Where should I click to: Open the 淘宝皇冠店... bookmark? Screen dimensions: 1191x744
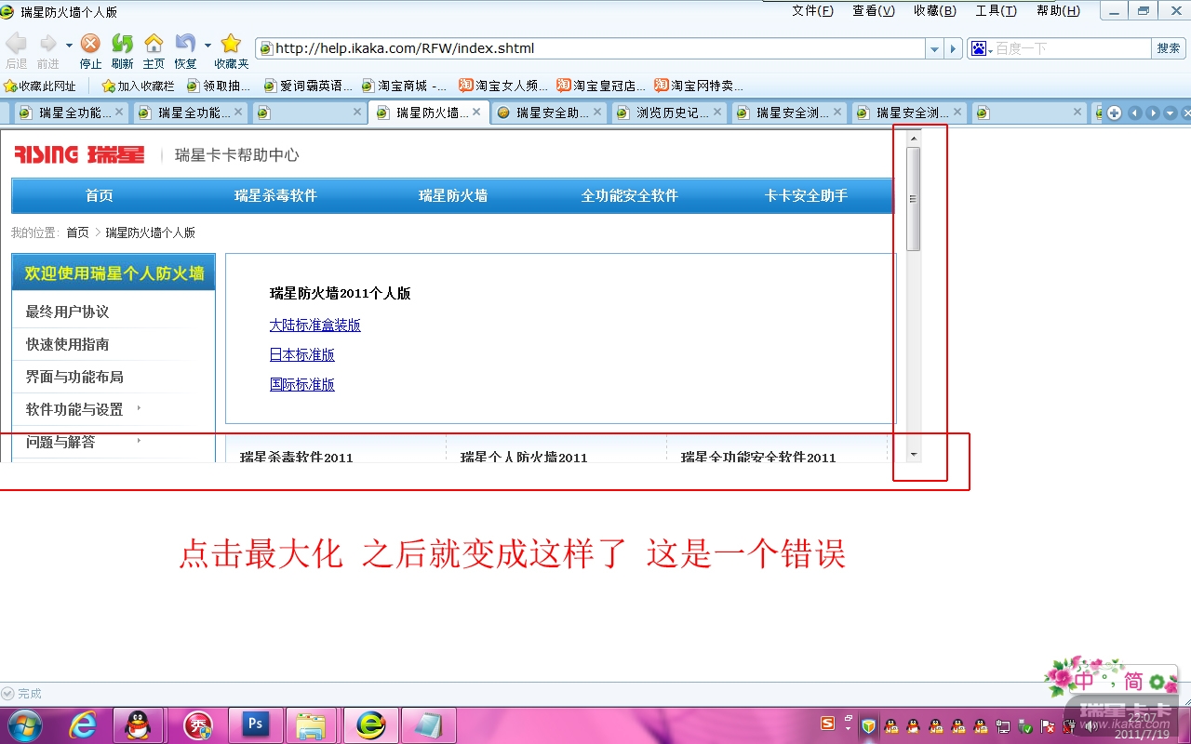pos(601,86)
